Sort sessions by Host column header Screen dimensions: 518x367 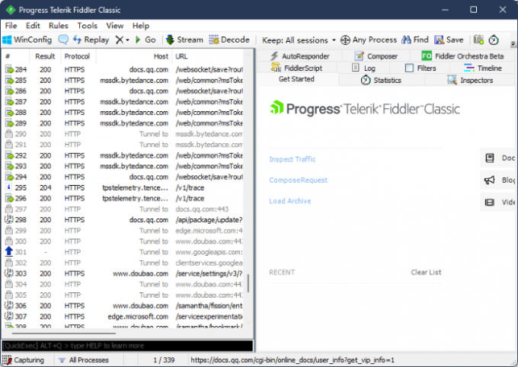tap(134, 56)
